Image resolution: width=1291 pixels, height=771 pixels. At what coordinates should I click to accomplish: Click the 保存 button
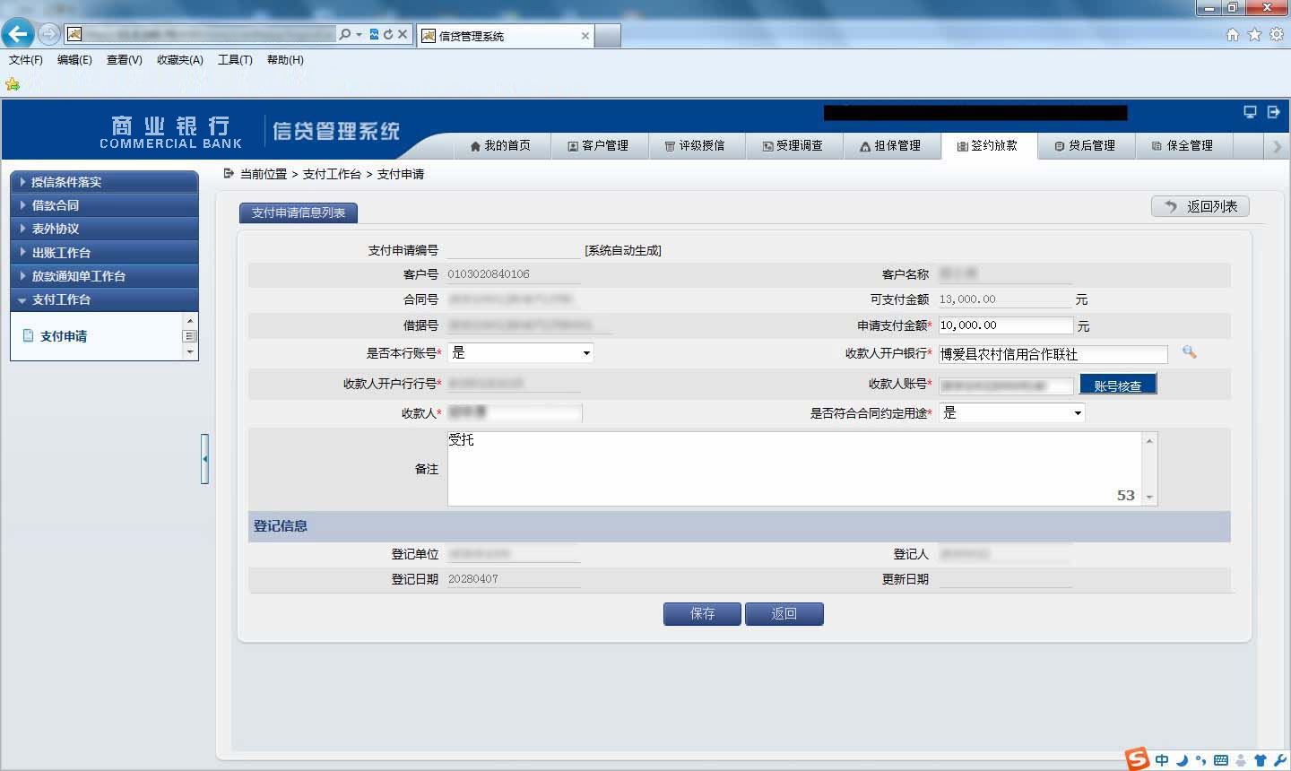[x=702, y=614]
